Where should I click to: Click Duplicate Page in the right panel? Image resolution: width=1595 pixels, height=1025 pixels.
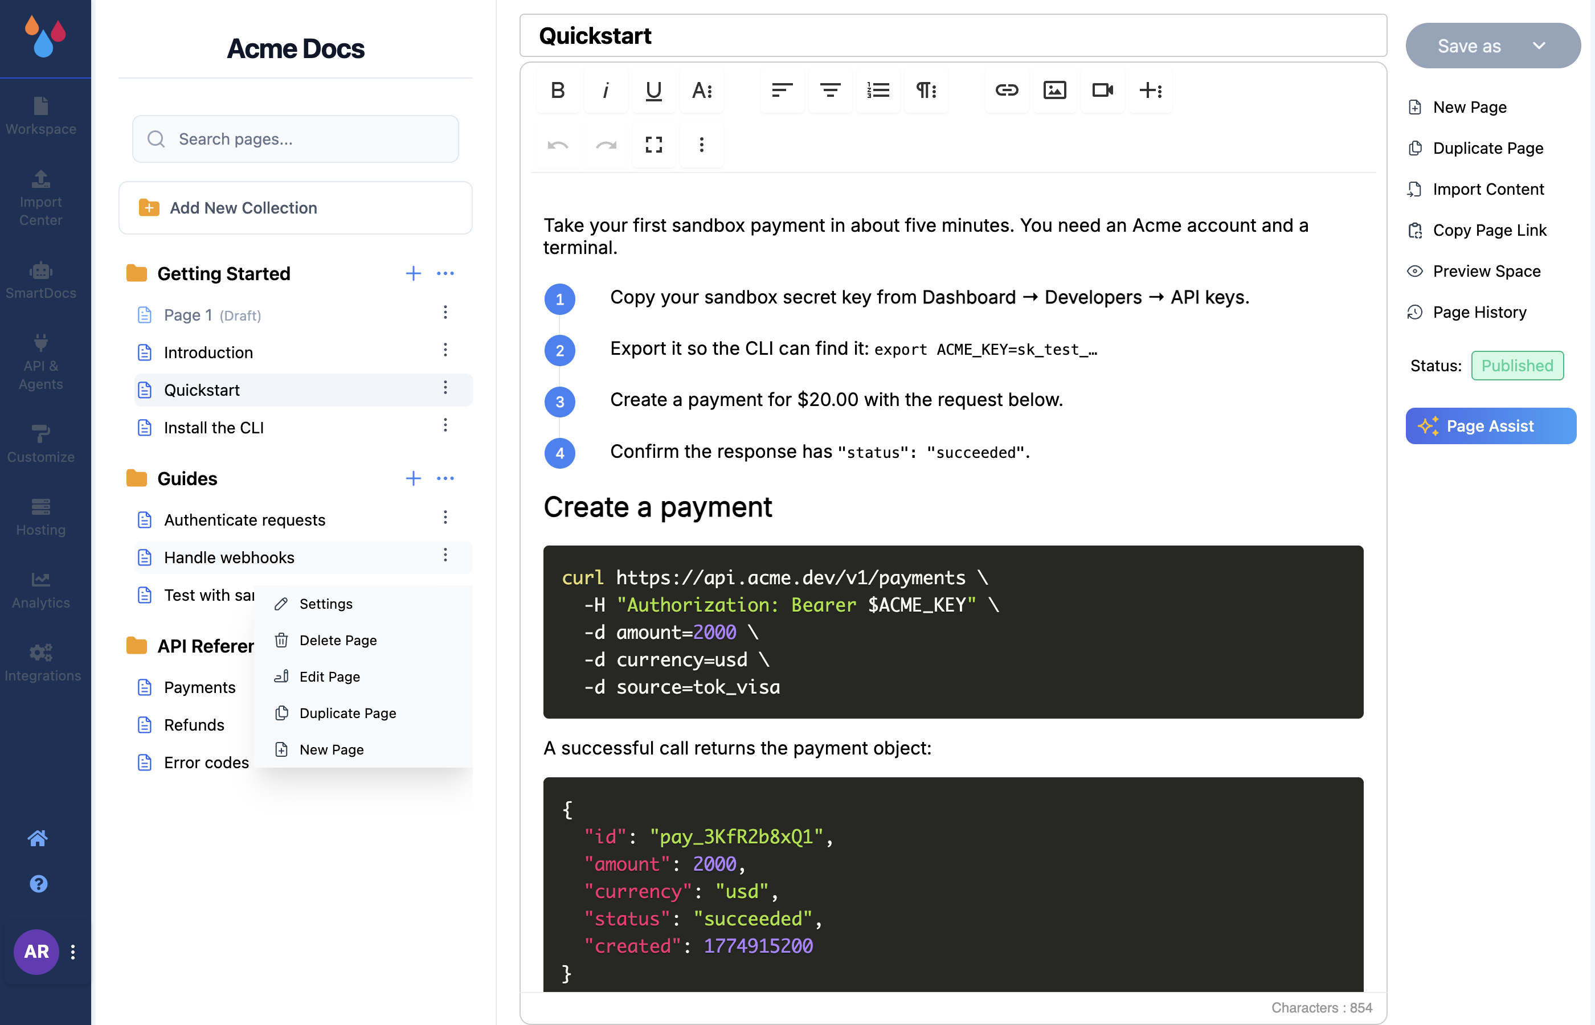pos(1475,149)
